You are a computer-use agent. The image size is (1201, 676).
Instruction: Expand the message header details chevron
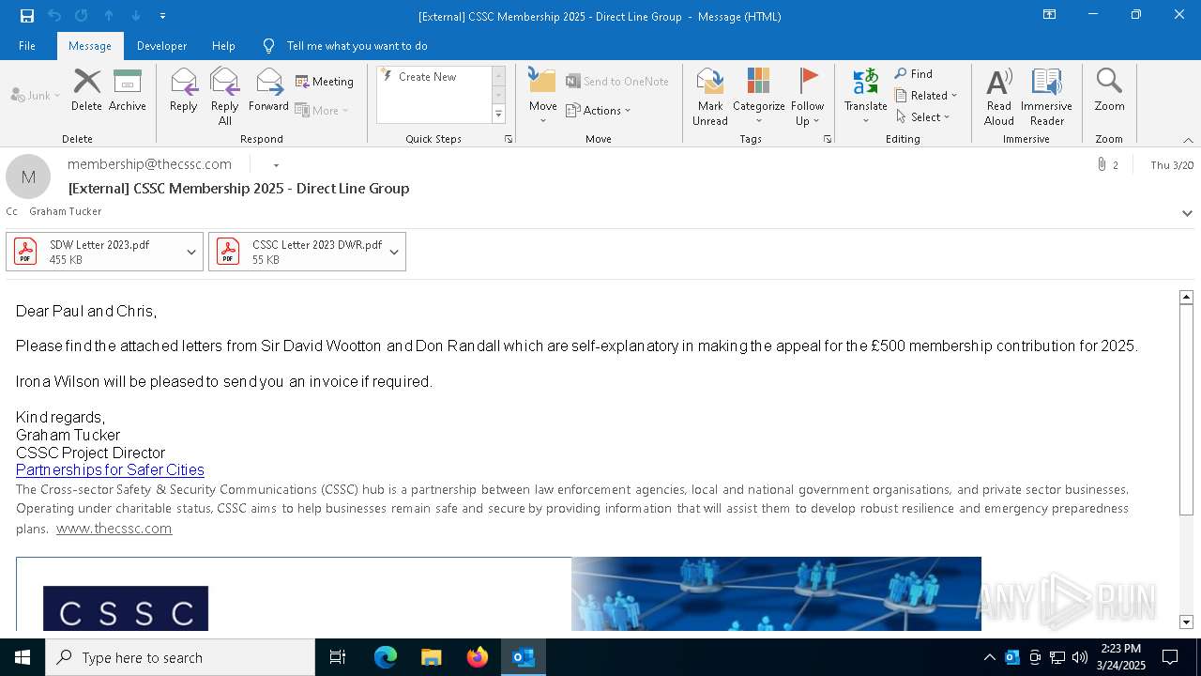click(1187, 213)
